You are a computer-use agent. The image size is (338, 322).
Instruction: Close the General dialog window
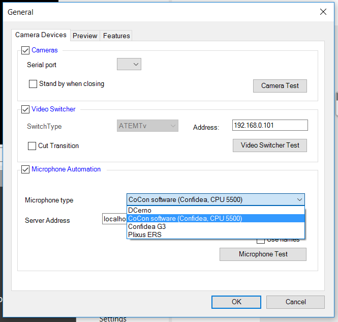point(323,12)
